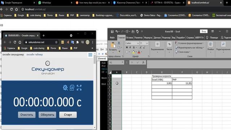This screenshot has width=231, height=130.
Task: Switch to the Данные ribbon tab
Action: pyautogui.click(x=157, y=38)
